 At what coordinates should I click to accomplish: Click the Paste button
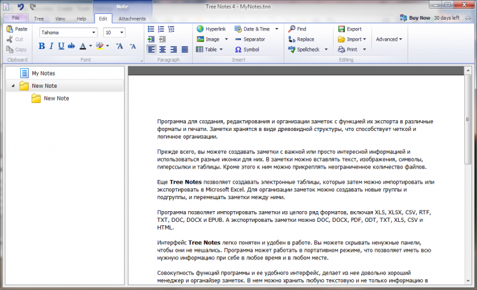pos(17,29)
